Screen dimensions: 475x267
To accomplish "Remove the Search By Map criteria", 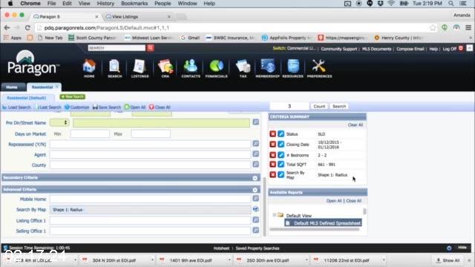I will coord(272,175).
